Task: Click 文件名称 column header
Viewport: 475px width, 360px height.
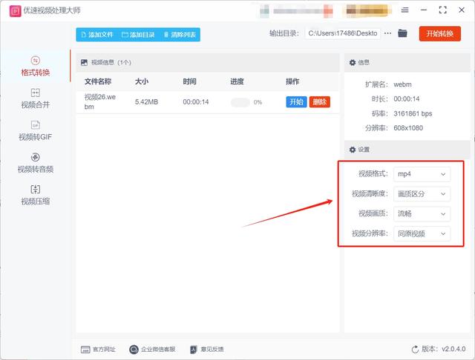Action: [98, 81]
